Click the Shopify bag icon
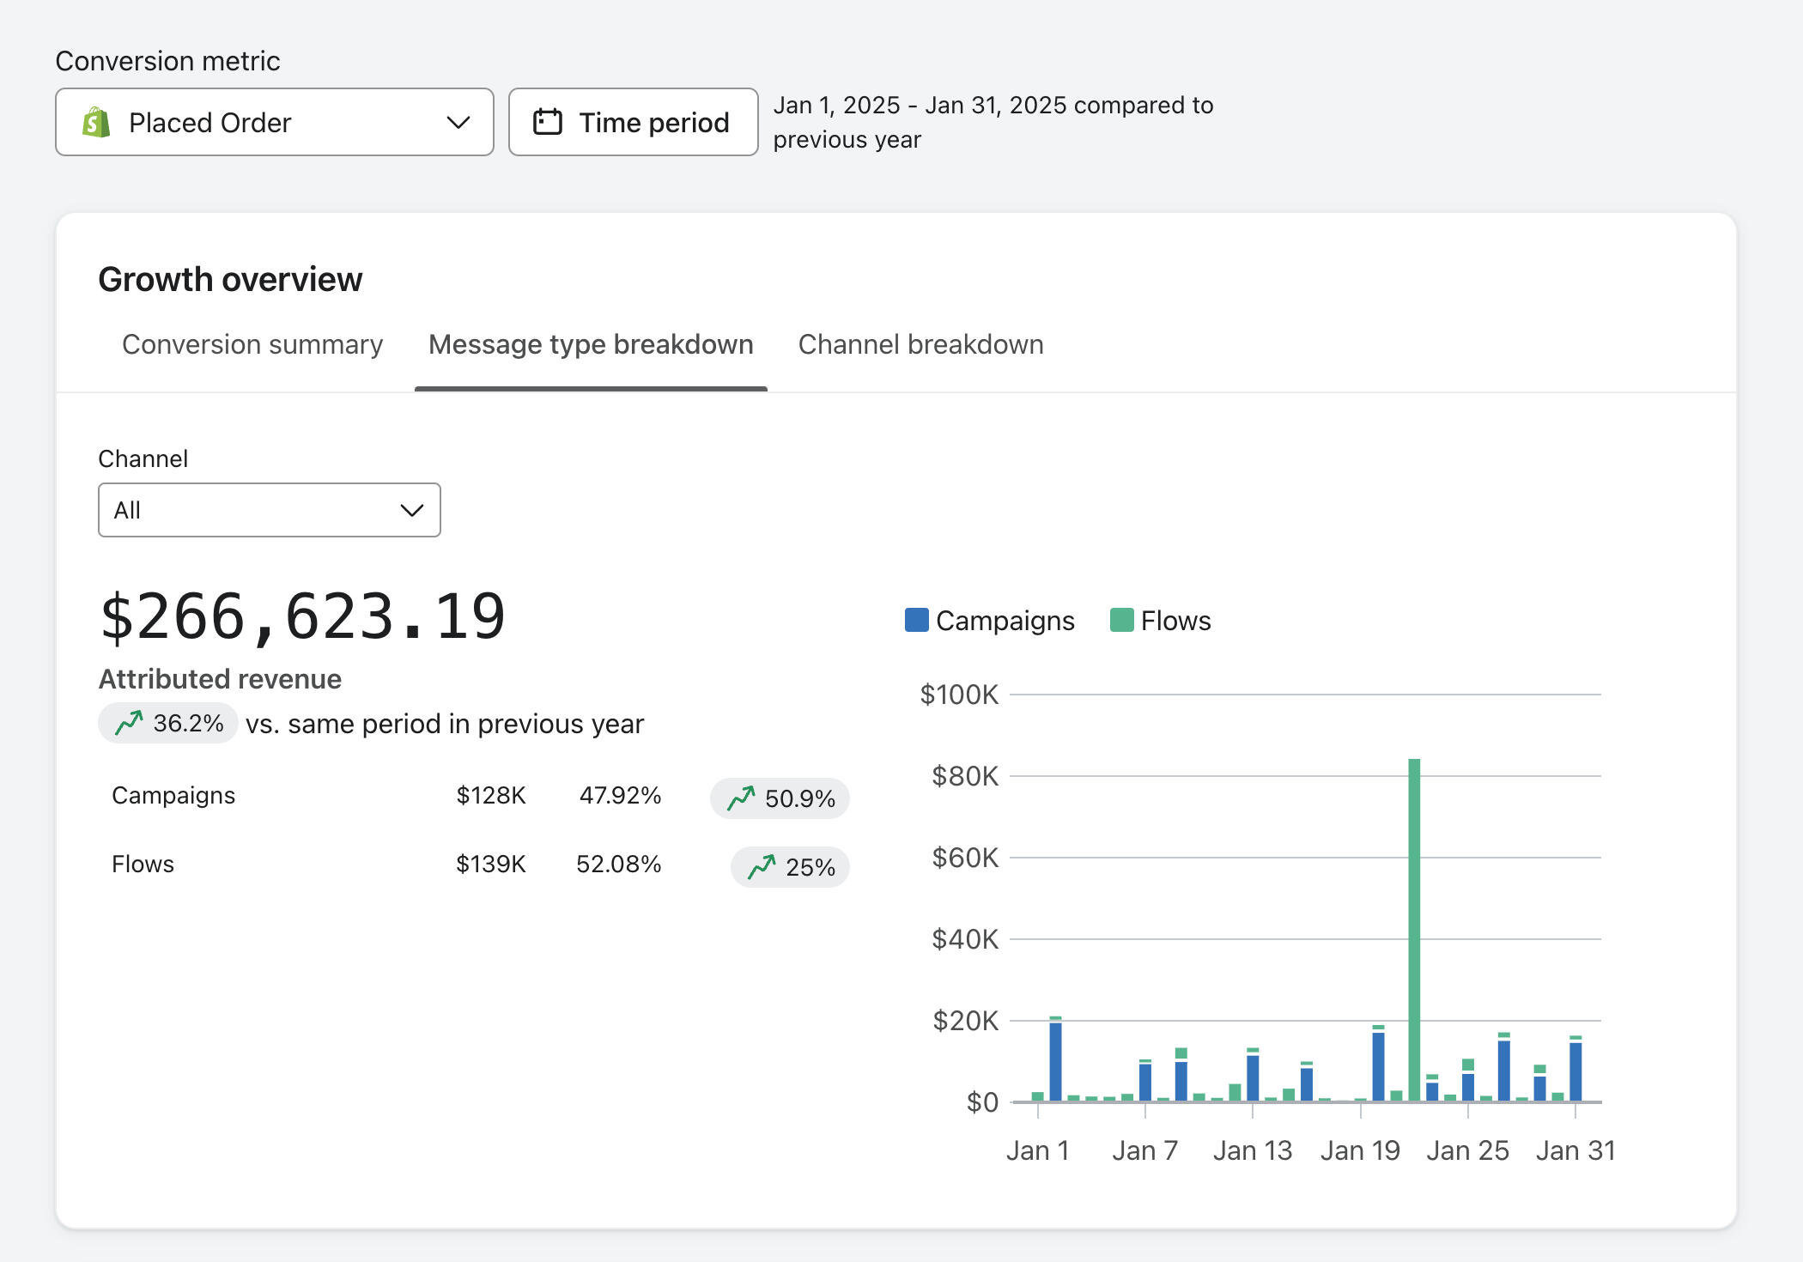 click(96, 123)
